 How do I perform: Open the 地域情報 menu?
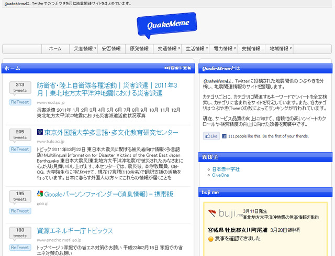(279, 49)
